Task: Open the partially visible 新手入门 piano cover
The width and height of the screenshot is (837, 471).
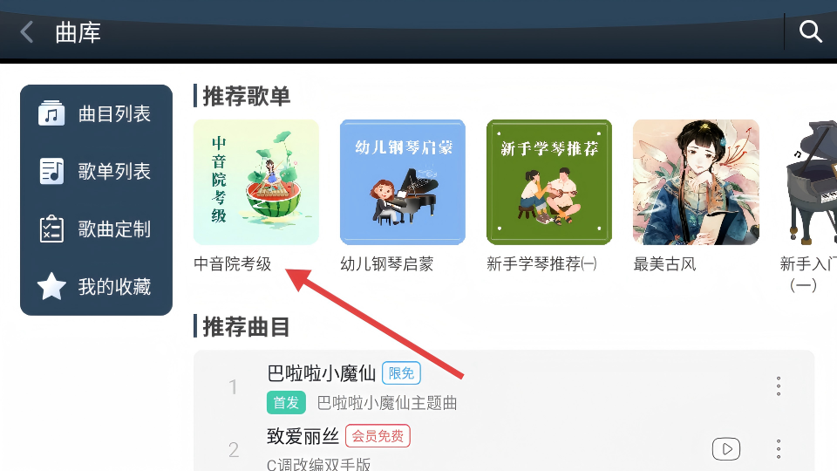Action: (810, 182)
